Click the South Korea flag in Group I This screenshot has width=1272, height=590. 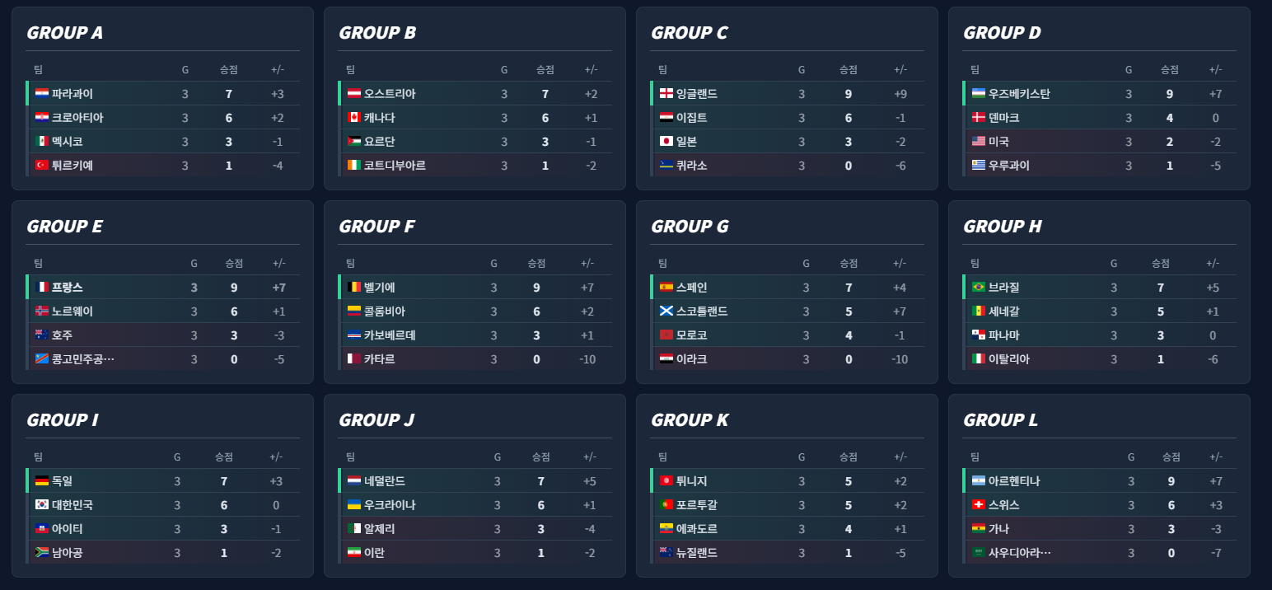click(x=42, y=505)
